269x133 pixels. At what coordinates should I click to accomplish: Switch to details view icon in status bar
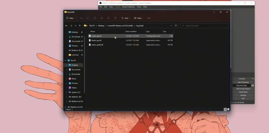pos(225,109)
